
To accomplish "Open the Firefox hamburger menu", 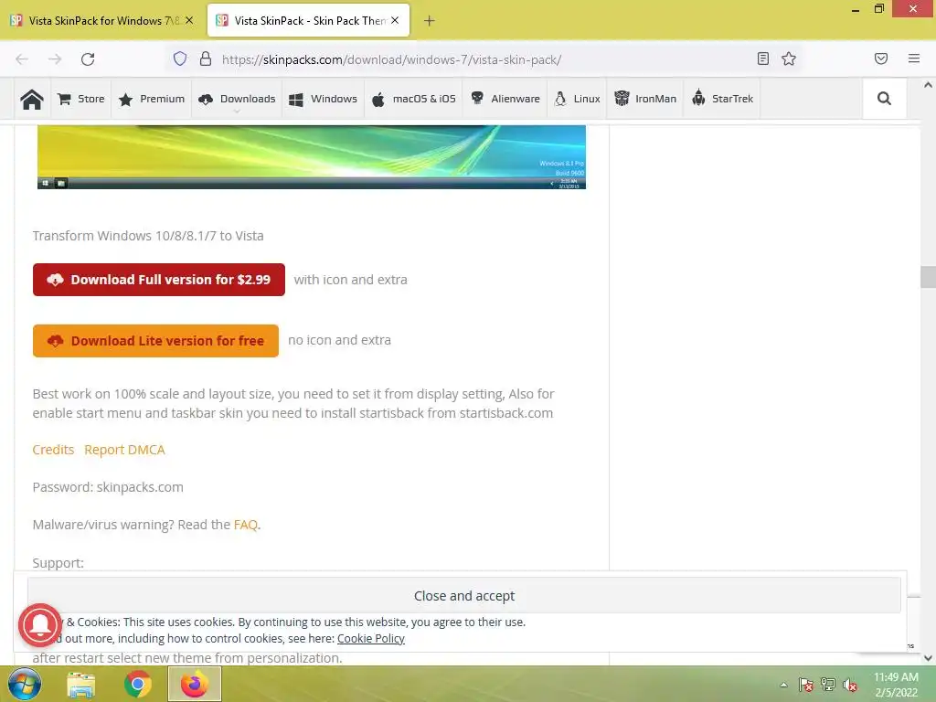I will pos(914,58).
